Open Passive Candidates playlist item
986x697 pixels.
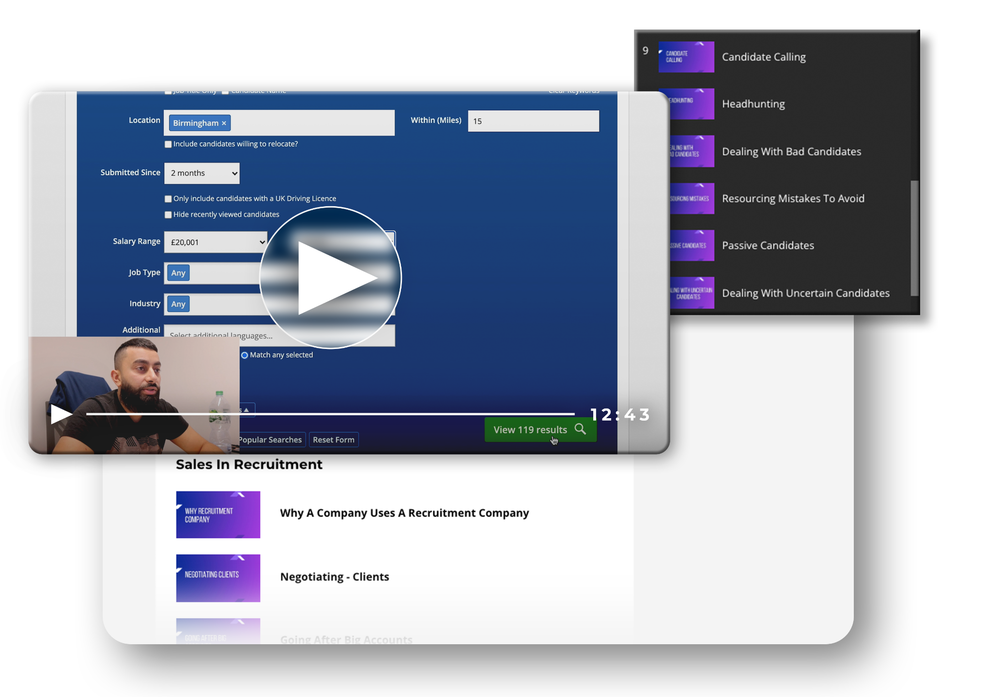pyautogui.click(x=768, y=245)
